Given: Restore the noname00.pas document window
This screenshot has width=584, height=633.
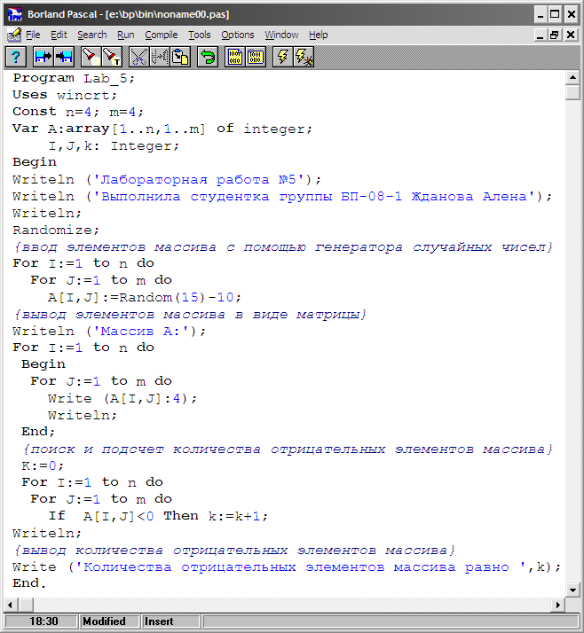Looking at the screenshot, I should (x=554, y=35).
